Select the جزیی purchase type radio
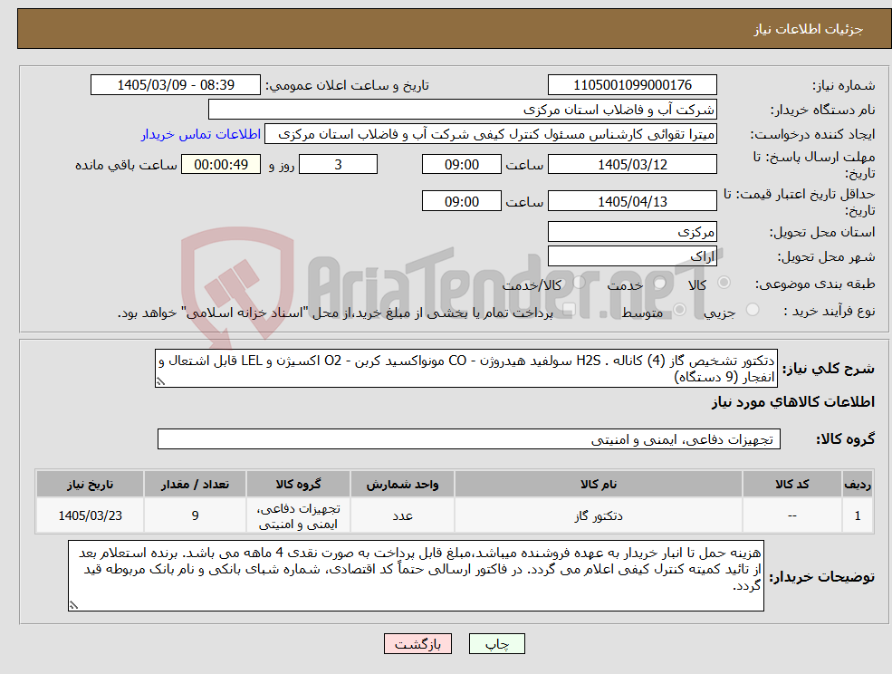Image resolution: width=892 pixels, height=674 pixels. (x=752, y=310)
